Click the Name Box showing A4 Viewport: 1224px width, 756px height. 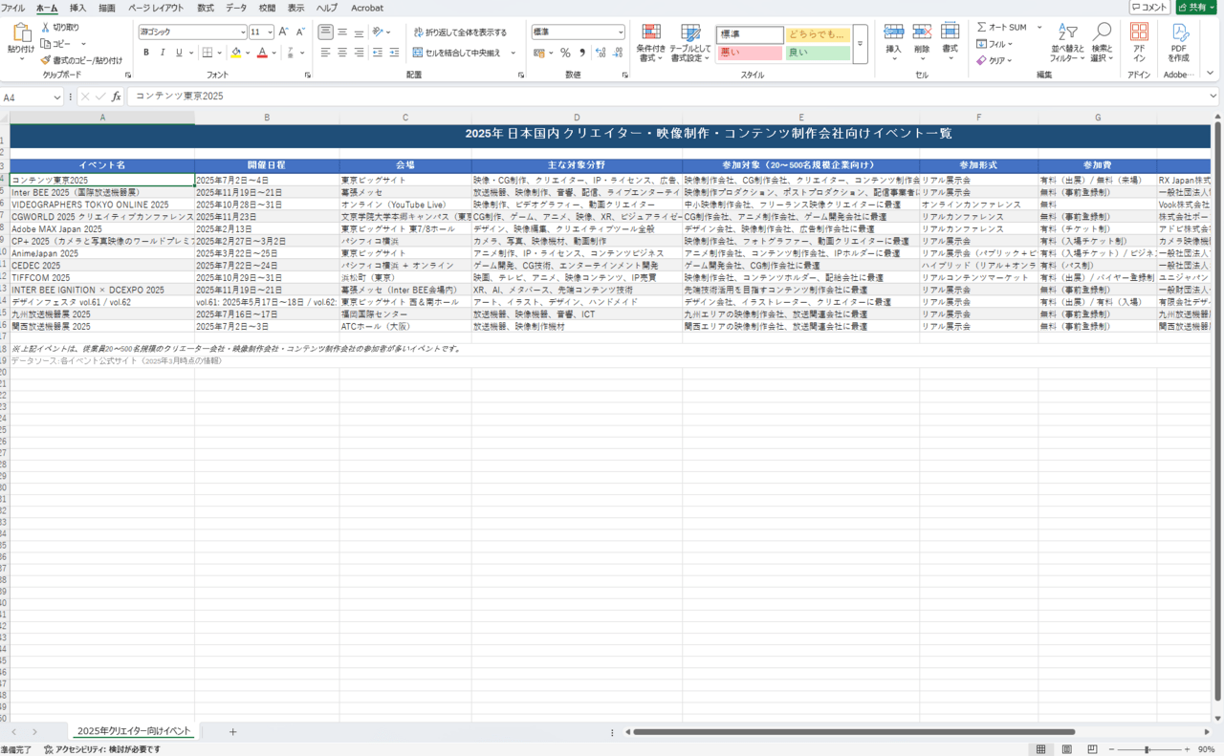[x=29, y=97]
